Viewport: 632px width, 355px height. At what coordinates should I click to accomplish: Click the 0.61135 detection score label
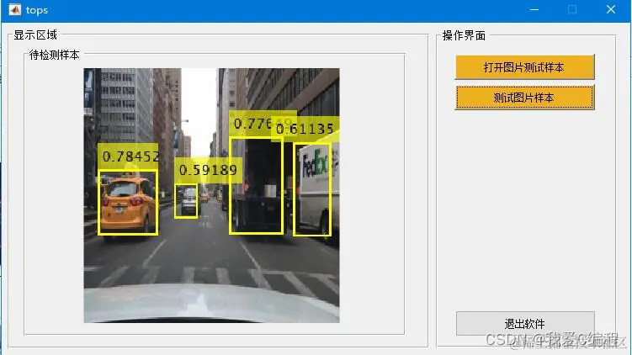click(305, 129)
